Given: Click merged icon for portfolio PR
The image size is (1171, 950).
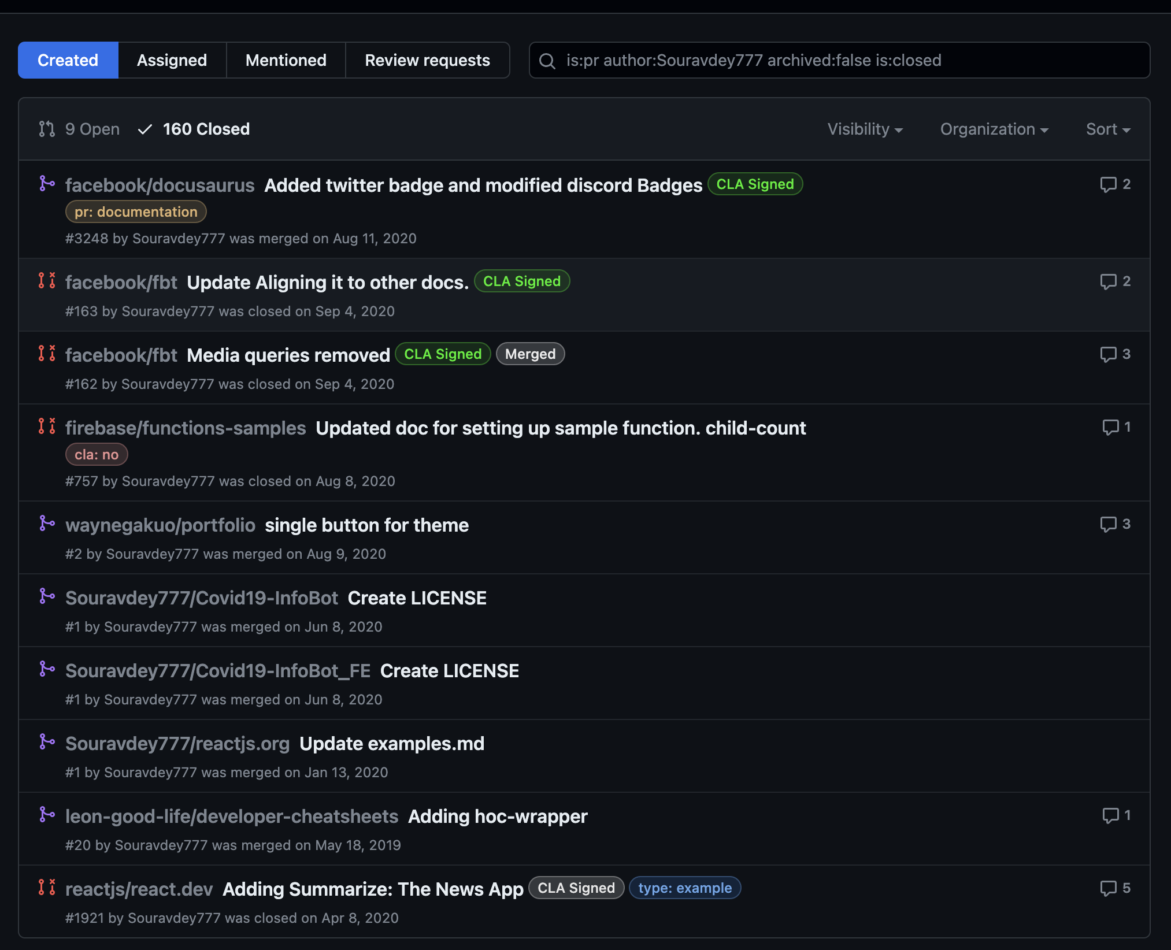Looking at the screenshot, I should pyautogui.click(x=47, y=524).
